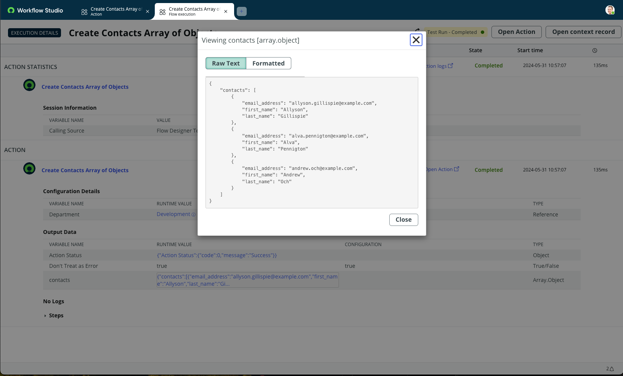The width and height of the screenshot is (623, 376).
Task: Close the Viewing contacts dialog with X
Action: [x=416, y=40]
